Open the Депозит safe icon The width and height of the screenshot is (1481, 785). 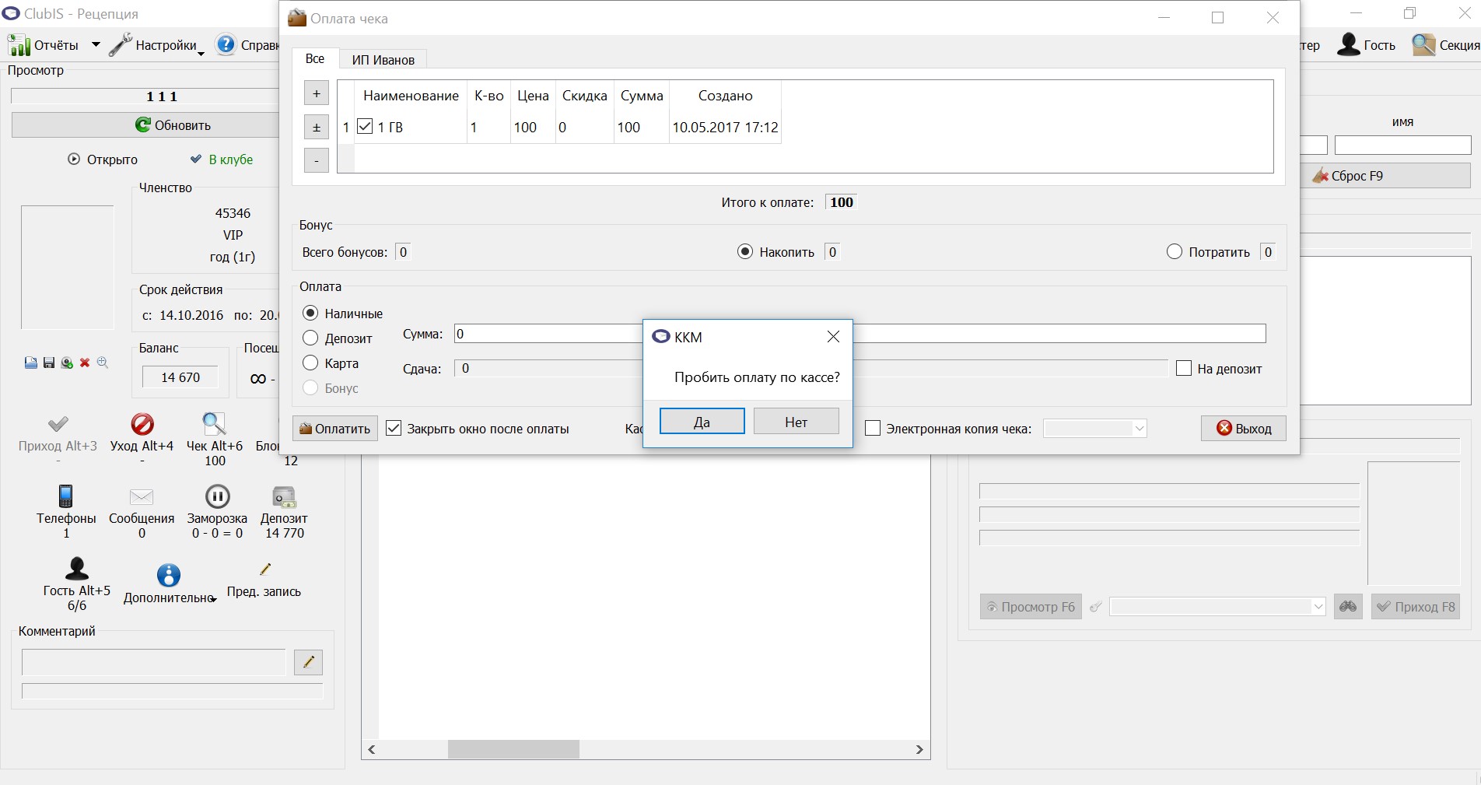(x=284, y=497)
